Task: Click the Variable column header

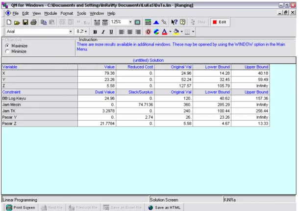Action: (39, 67)
